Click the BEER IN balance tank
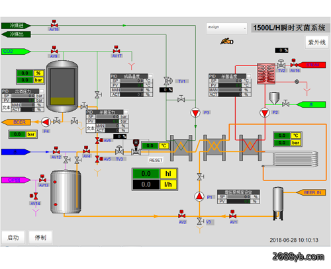Viewport: 331px width, 269px height. (x=278, y=203)
